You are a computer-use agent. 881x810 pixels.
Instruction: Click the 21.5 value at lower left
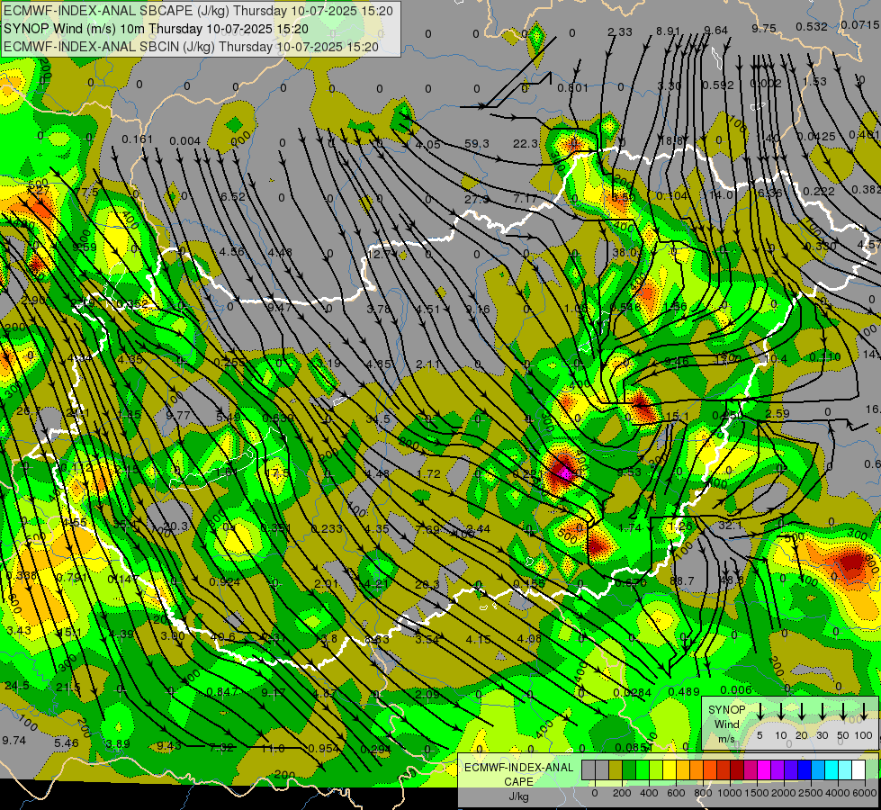(x=68, y=688)
